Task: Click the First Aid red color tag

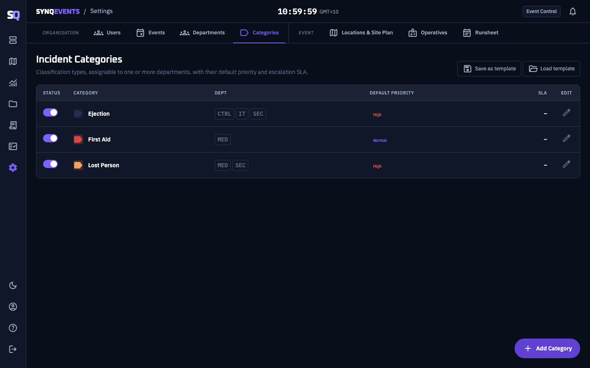Action: click(x=78, y=139)
